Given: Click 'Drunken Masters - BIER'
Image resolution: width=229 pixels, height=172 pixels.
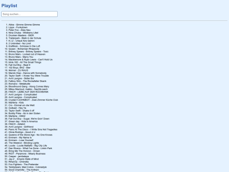Looking at the screenshot, I should pos(21,35).
